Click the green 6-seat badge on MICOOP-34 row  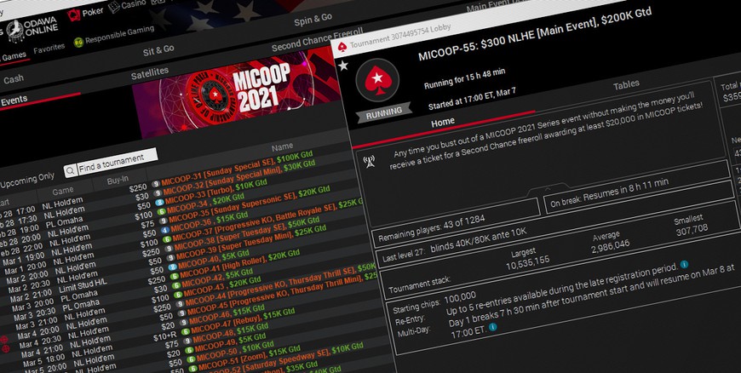(x=161, y=211)
